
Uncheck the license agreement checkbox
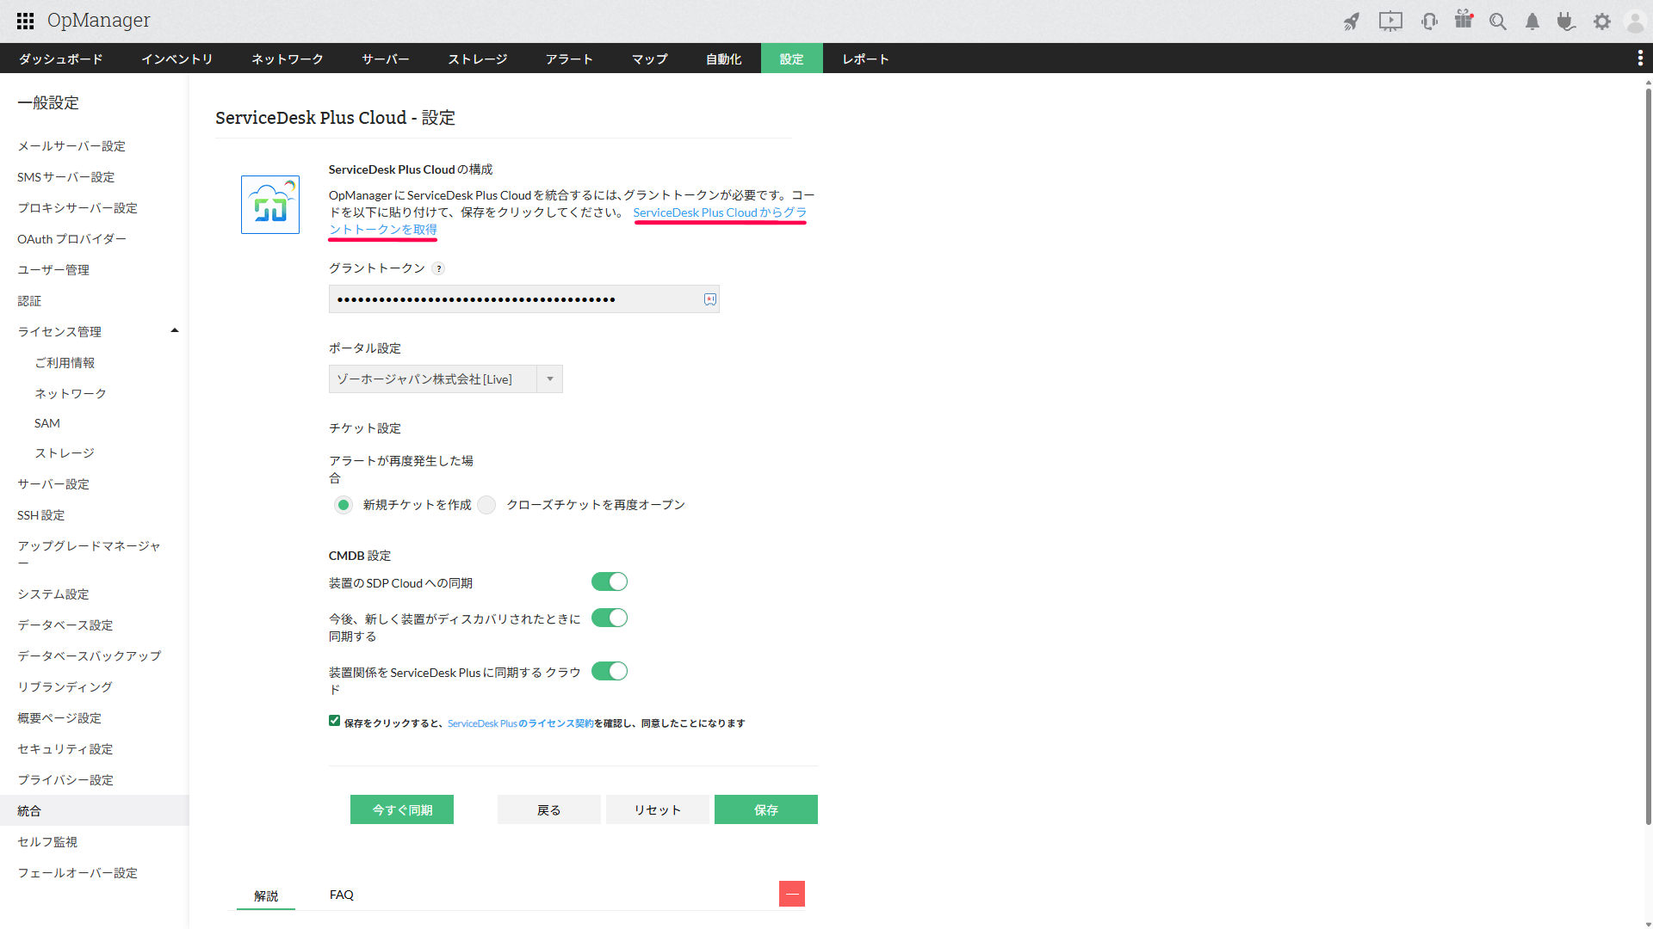(x=334, y=721)
